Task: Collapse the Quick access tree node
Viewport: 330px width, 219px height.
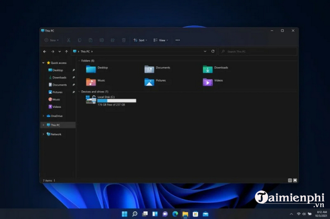Action: pos(43,63)
